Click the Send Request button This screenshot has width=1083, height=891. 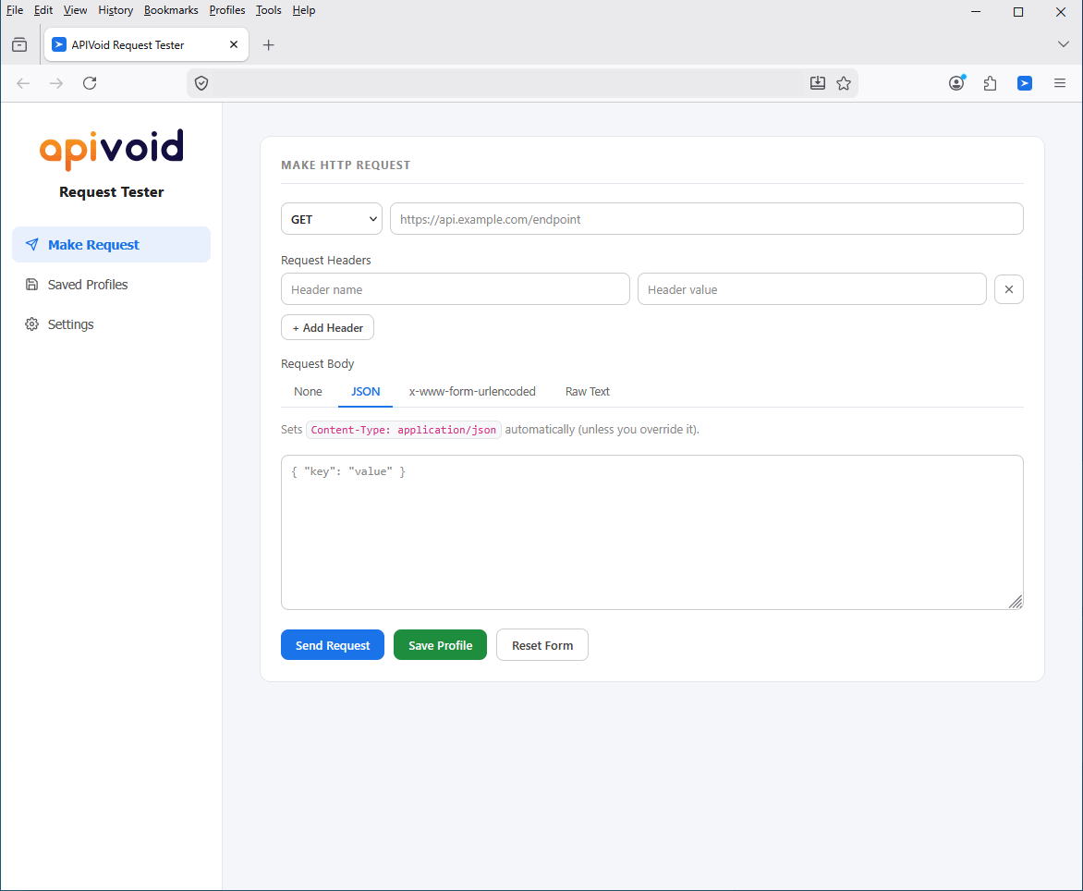coord(333,645)
